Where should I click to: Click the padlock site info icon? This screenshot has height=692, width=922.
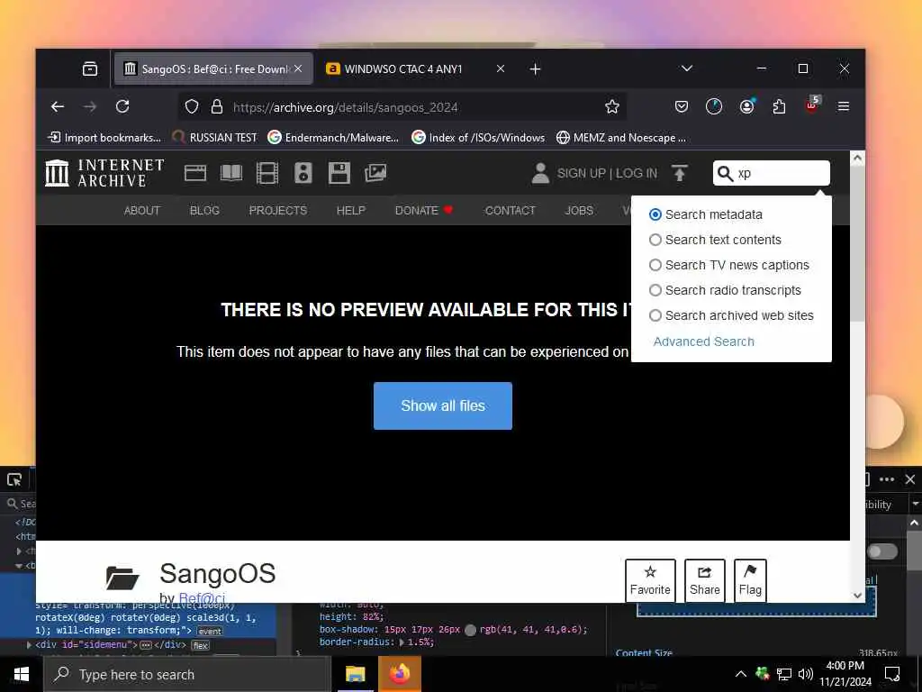point(216,106)
